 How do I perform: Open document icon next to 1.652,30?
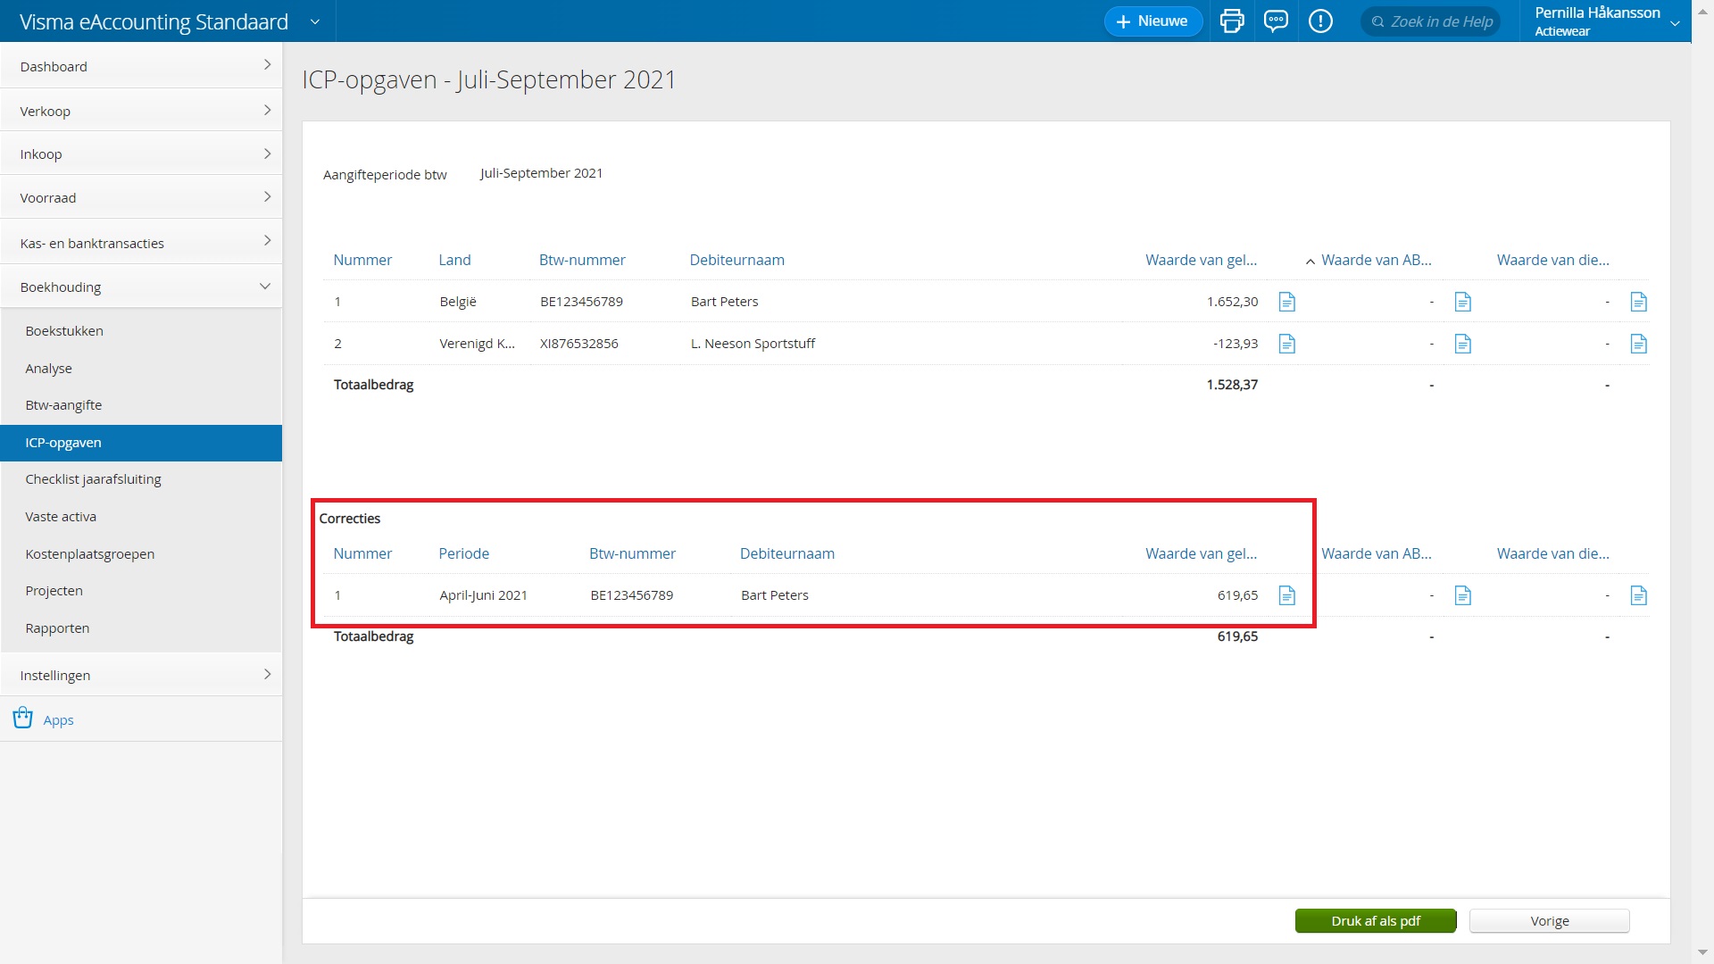click(1286, 302)
